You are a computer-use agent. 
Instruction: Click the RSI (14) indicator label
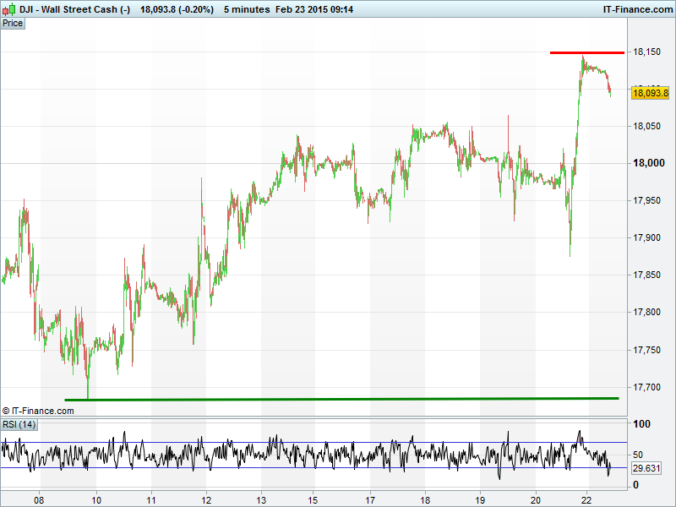coord(19,424)
